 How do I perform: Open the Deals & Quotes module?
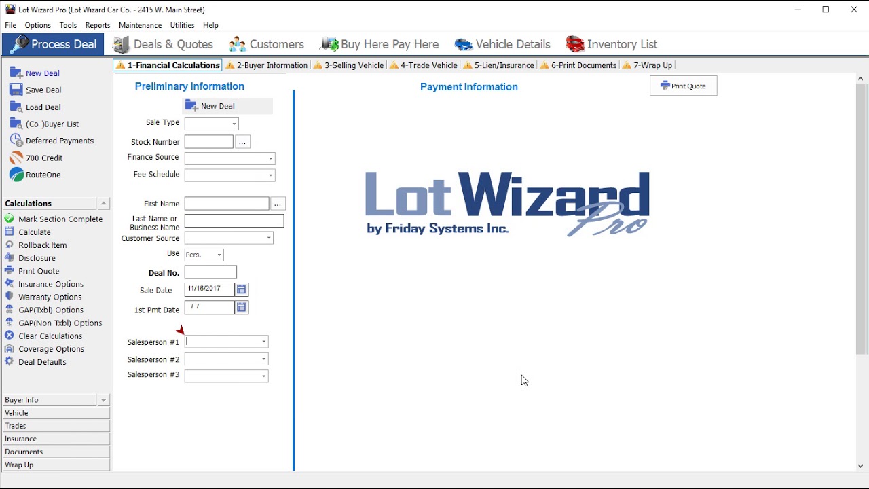(163, 44)
